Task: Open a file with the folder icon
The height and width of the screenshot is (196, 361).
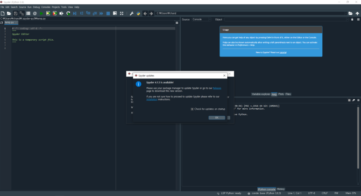Action: [x=9, y=14]
